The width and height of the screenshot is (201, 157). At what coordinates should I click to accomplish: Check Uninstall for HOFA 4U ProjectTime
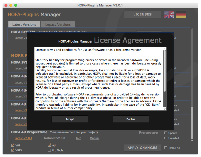pos(166,138)
